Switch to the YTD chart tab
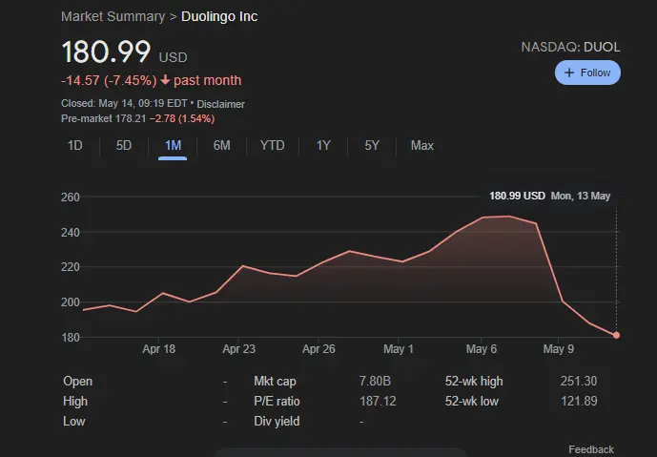This screenshot has width=657, height=457. [x=273, y=145]
